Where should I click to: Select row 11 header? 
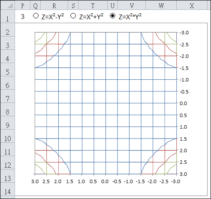7,149
